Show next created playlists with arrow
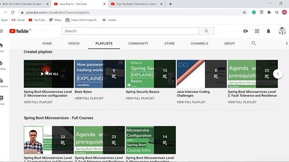This screenshot has width=289, height=162. (278, 74)
